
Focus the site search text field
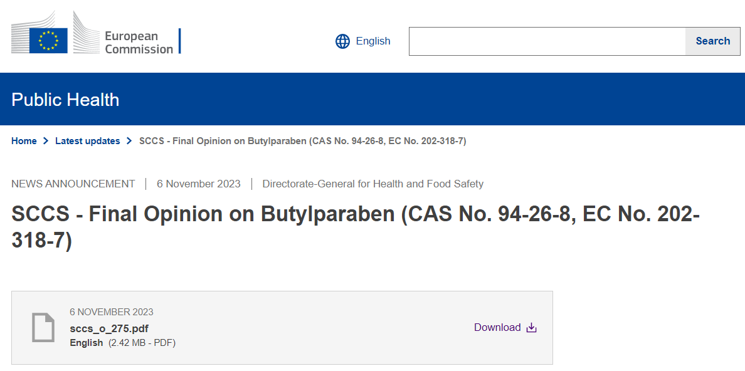(x=547, y=41)
